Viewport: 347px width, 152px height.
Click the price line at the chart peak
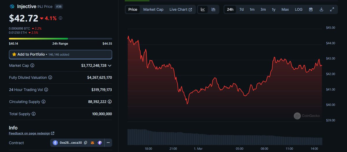pyautogui.click(x=128, y=37)
